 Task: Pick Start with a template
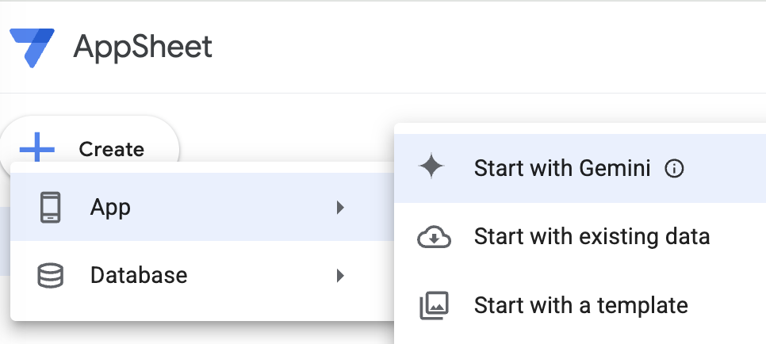tap(580, 304)
